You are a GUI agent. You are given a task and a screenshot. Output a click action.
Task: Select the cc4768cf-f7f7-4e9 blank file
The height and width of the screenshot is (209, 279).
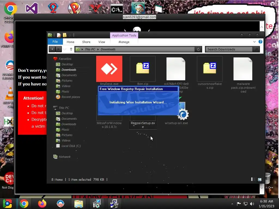click(x=176, y=69)
